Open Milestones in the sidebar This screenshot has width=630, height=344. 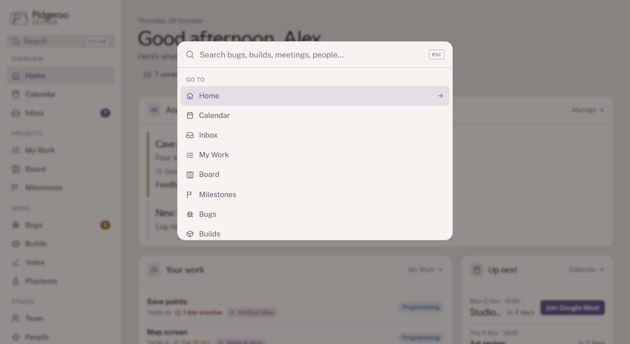61,188
